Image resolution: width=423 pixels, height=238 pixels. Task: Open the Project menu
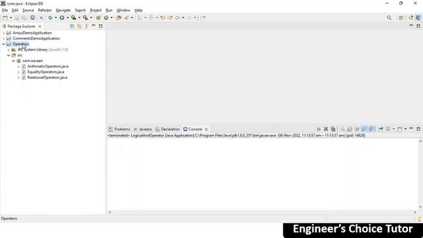(x=96, y=11)
